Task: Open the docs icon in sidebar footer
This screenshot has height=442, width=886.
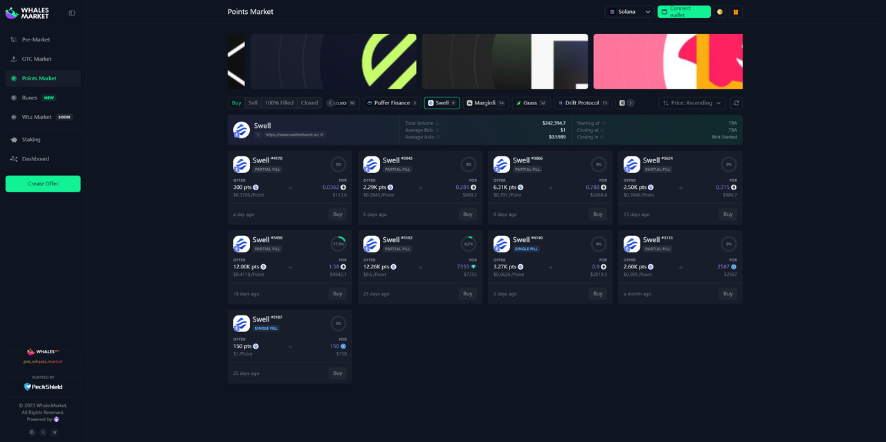Action: (x=32, y=432)
